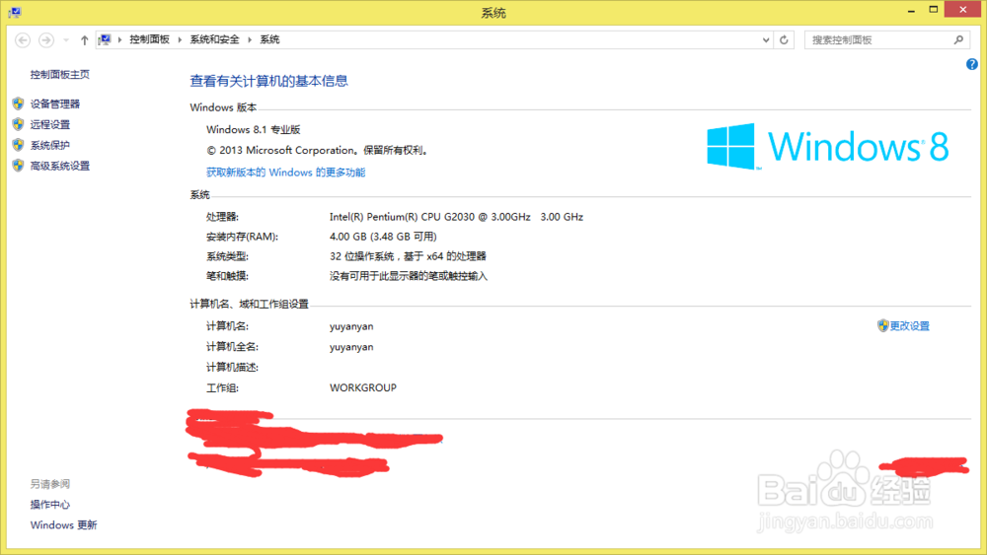Click shield icon beside 设备管理器
Image resolution: width=987 pixels, height=555 pixels.
tap(18, 104)
